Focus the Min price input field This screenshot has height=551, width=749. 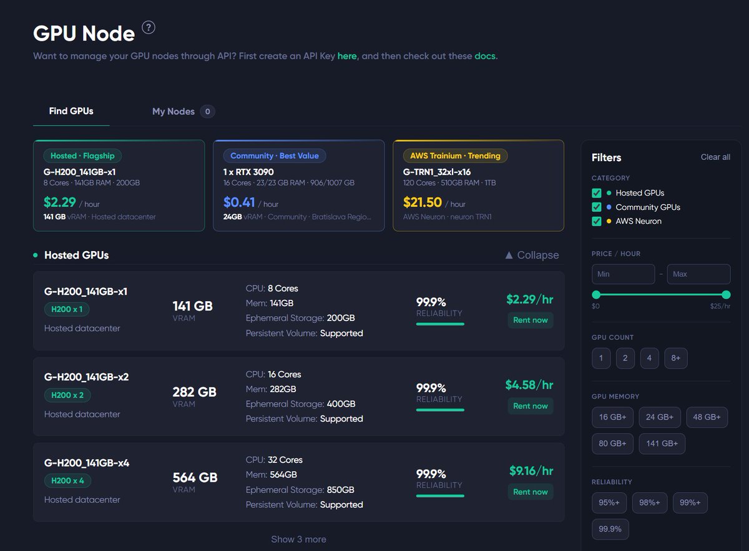tap(624, 274)
